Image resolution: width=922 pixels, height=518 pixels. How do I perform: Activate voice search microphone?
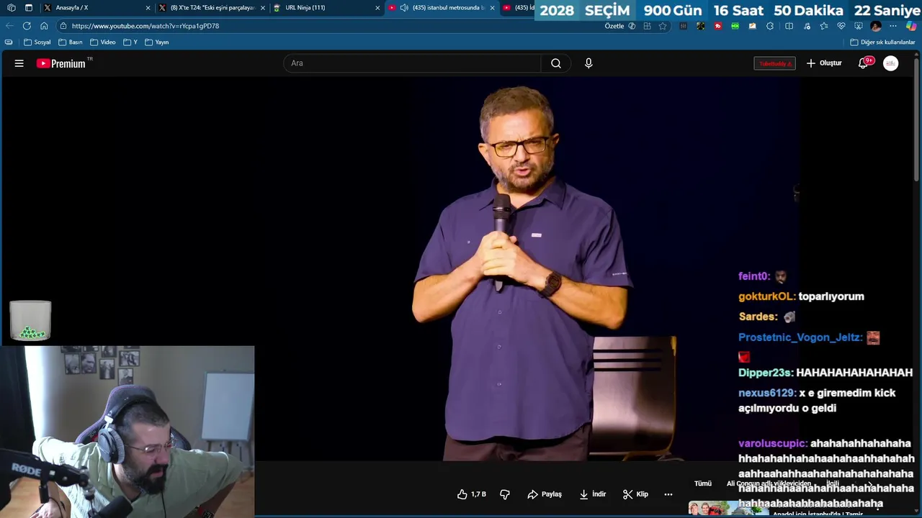tap(588, 63)
